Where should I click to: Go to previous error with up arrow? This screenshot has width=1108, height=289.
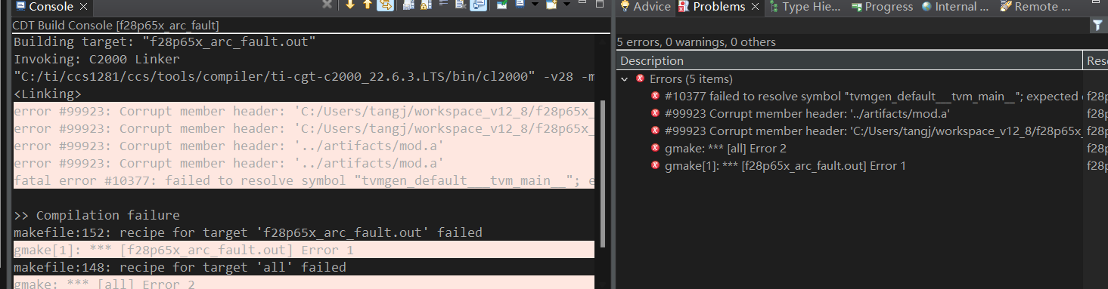click(368, 5)
